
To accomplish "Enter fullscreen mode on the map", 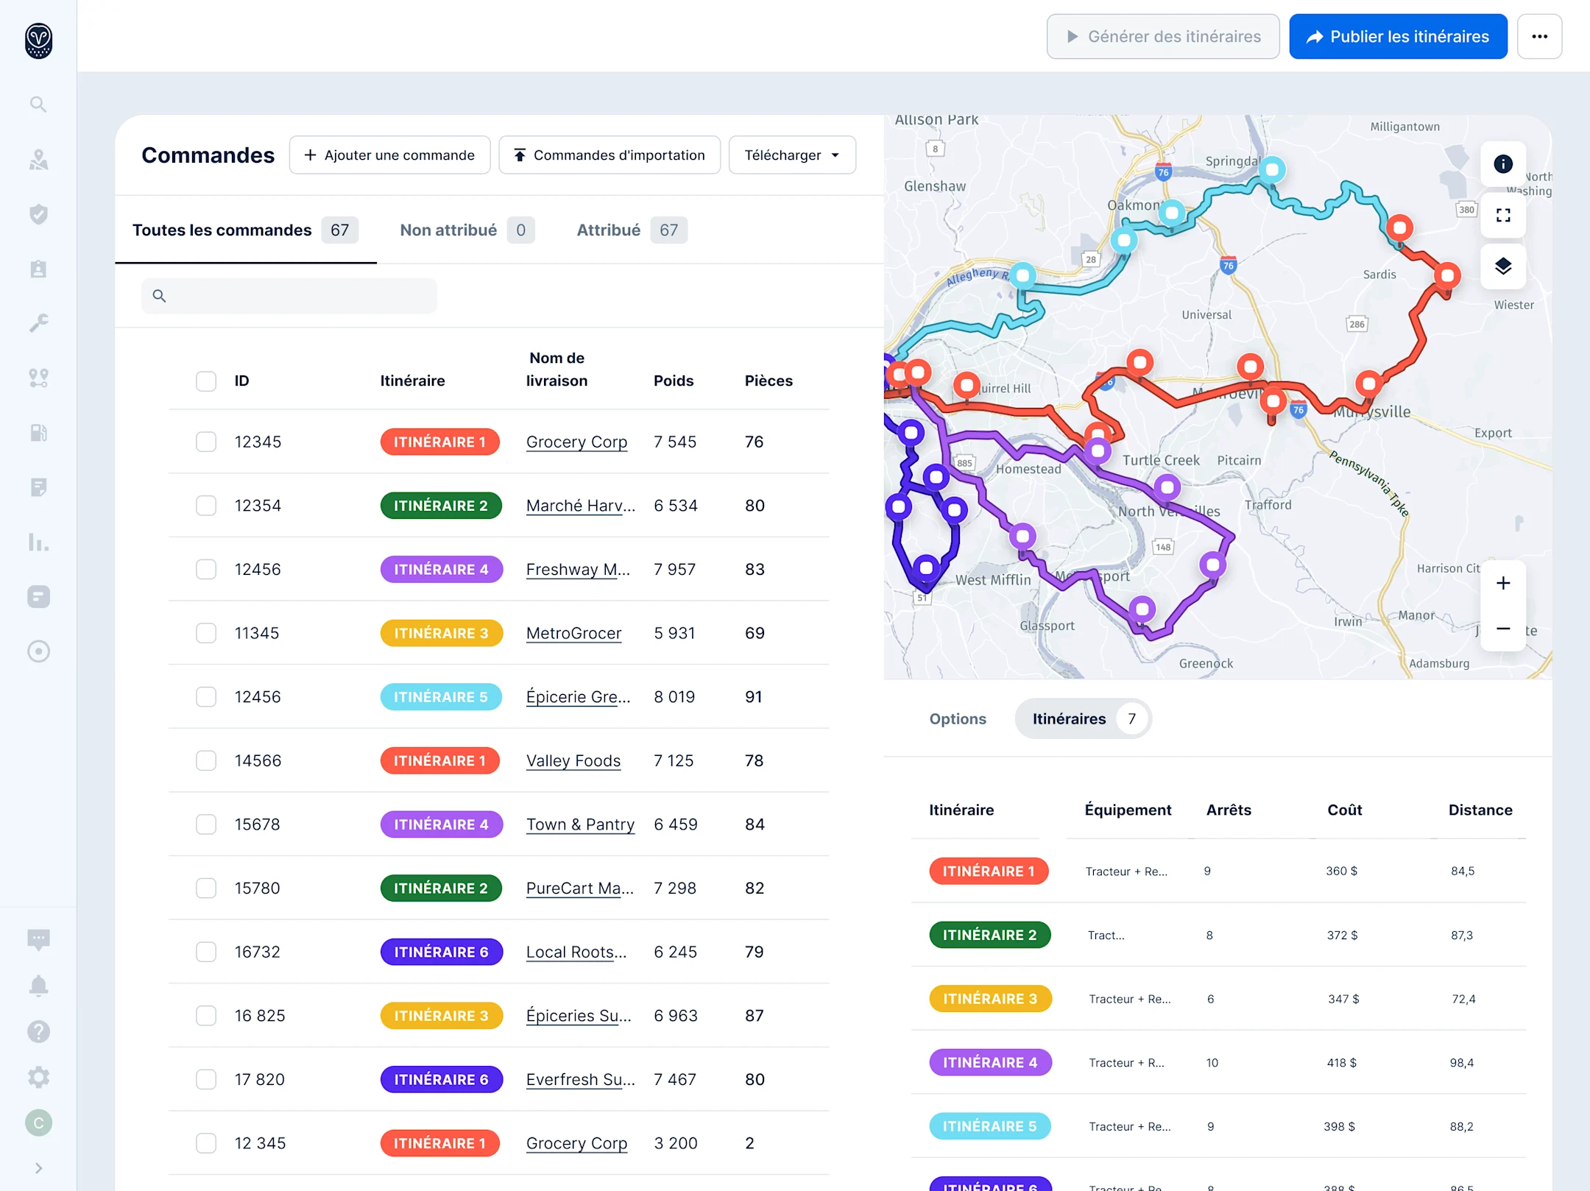I will click(x=1503, y=215).
